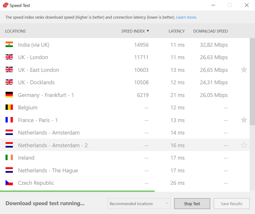This screenshot has height=214, width=255.
Task: Select the UK - London location name
Action: pyautogui.click(x=33, y=57)
